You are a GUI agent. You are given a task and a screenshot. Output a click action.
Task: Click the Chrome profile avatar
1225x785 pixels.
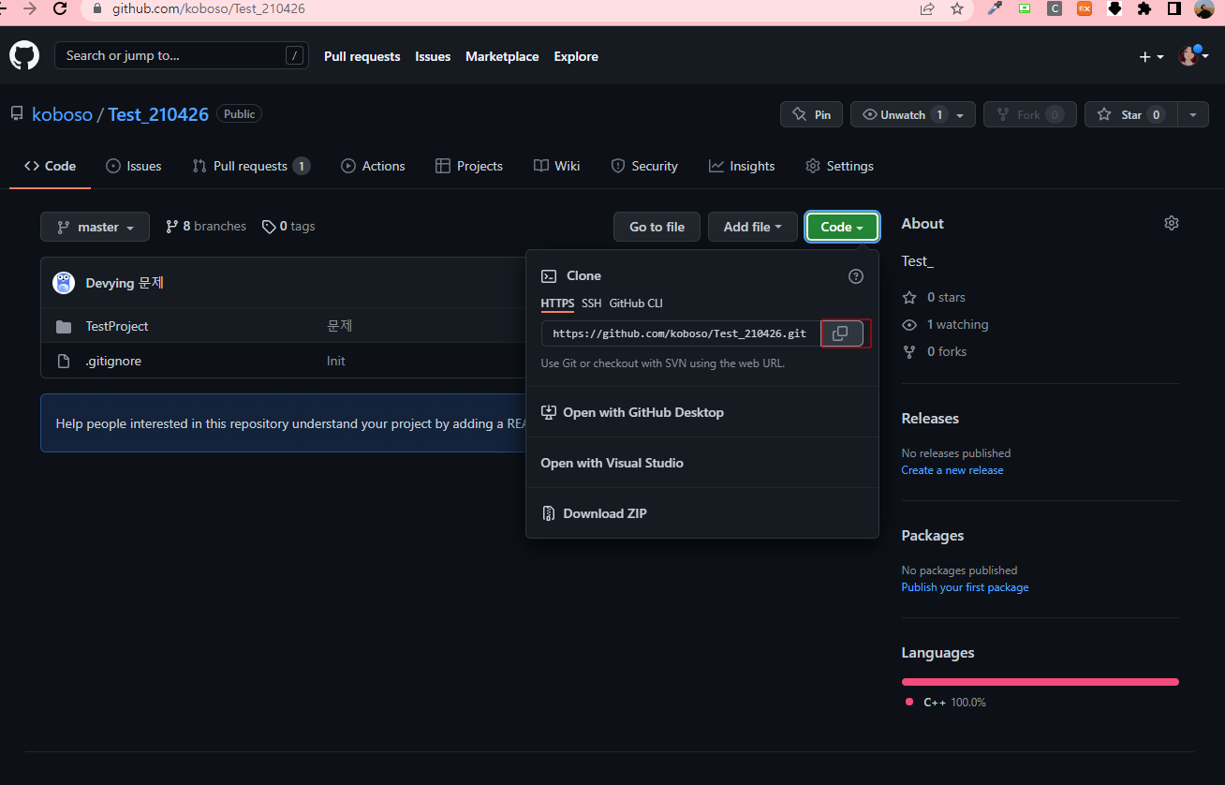click(1203, 8)
